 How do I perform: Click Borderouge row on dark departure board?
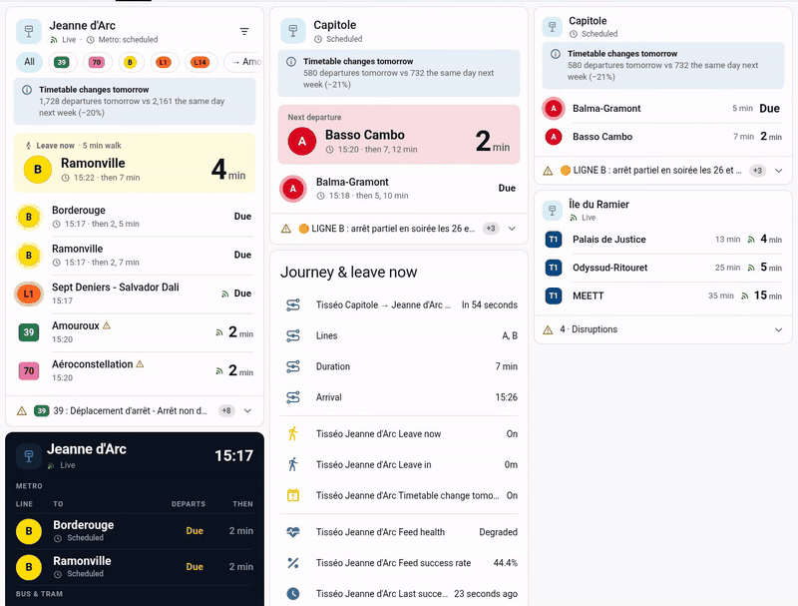[135, 531]
